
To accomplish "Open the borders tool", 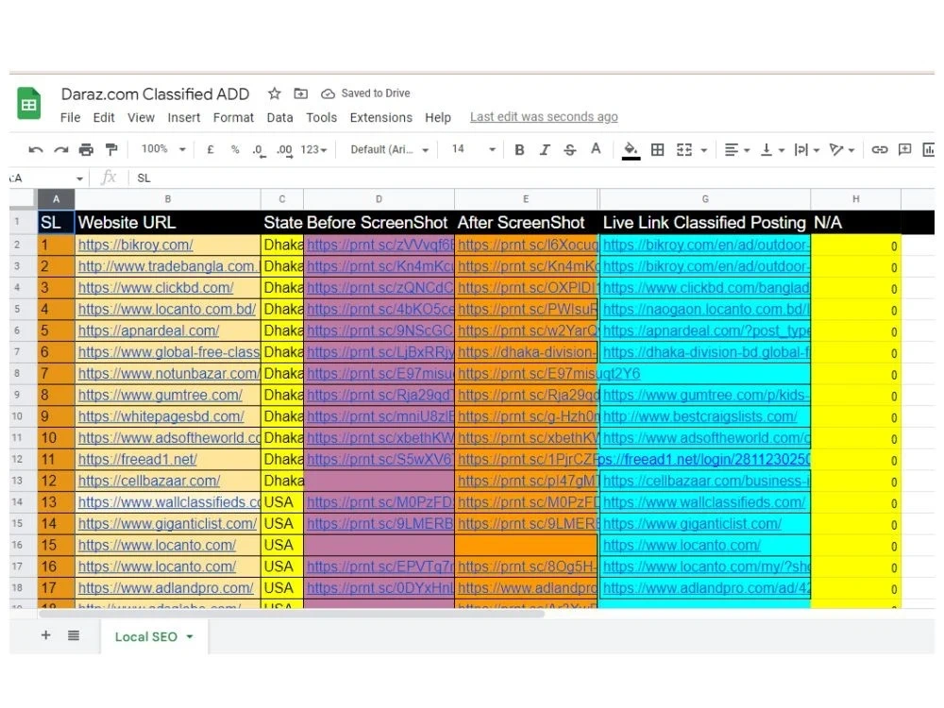I will tap(657, 150).
